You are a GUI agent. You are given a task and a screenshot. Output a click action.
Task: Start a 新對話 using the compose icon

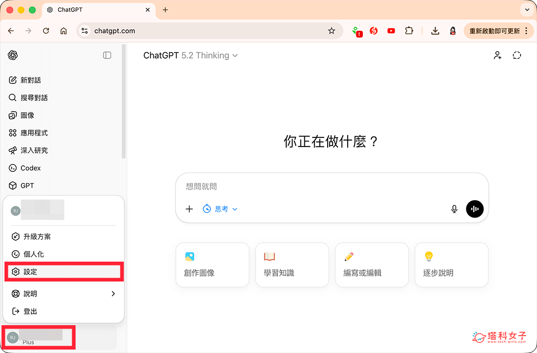coord(30,79)
